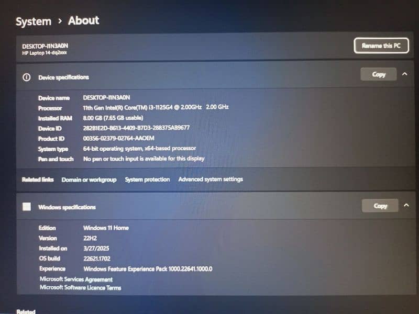Select the 3/27/2025 installed on date
419x314 pixels.
pos(96,248)
